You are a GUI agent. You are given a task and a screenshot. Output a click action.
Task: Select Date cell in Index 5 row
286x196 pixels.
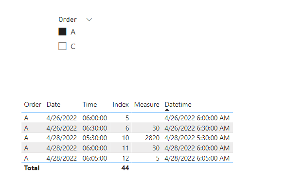[x=61, y=118]
